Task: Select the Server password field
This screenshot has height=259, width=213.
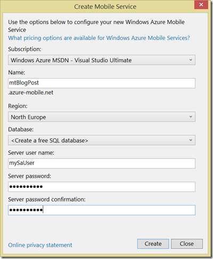Action: [101, 187]
